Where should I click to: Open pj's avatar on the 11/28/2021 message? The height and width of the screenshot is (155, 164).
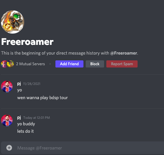[x=7, y=87]
